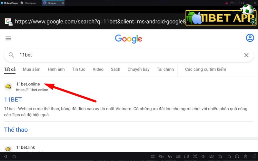
Task: Install an APK via the APK icon
Action: click(212, 156)
